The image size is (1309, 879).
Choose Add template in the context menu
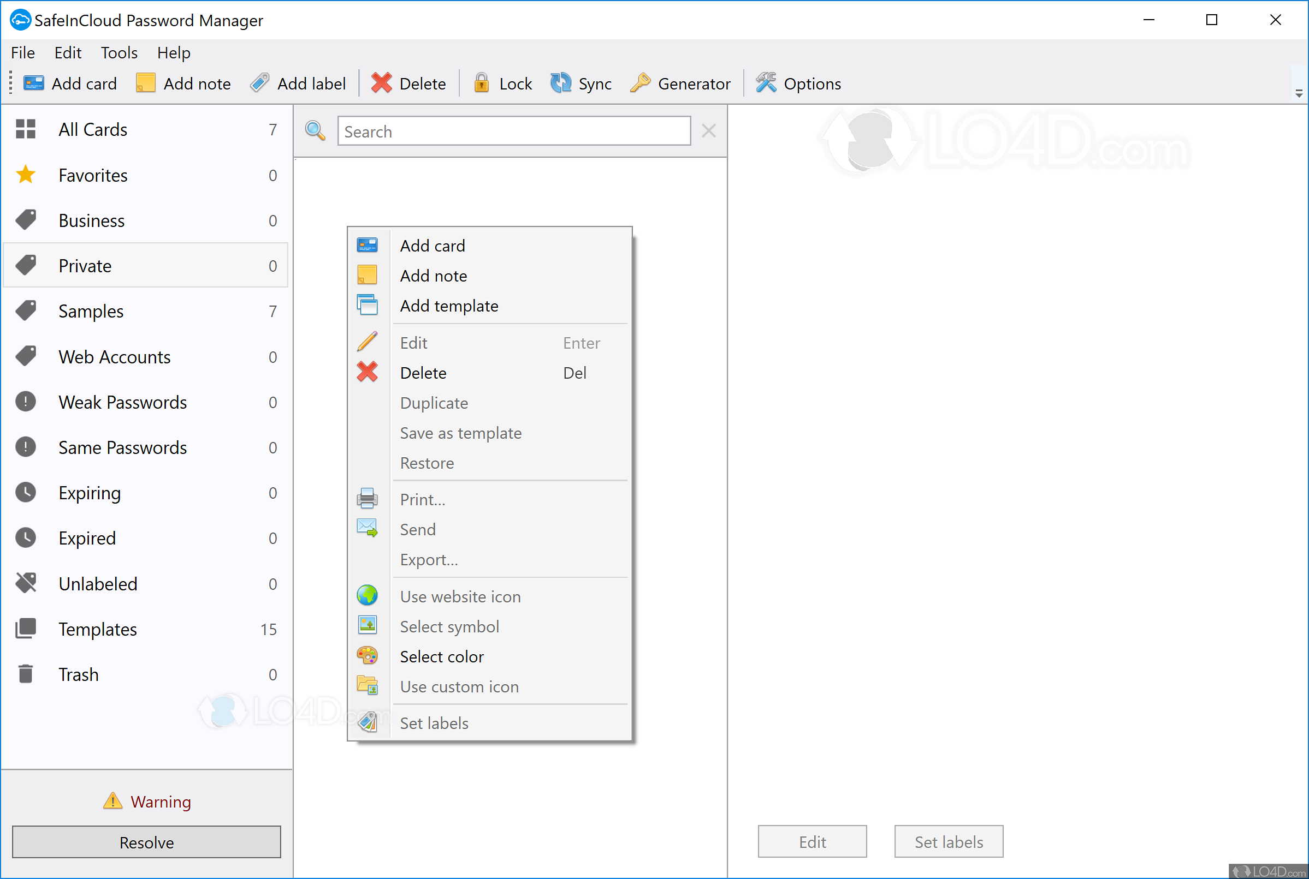[x=448, y=306]
